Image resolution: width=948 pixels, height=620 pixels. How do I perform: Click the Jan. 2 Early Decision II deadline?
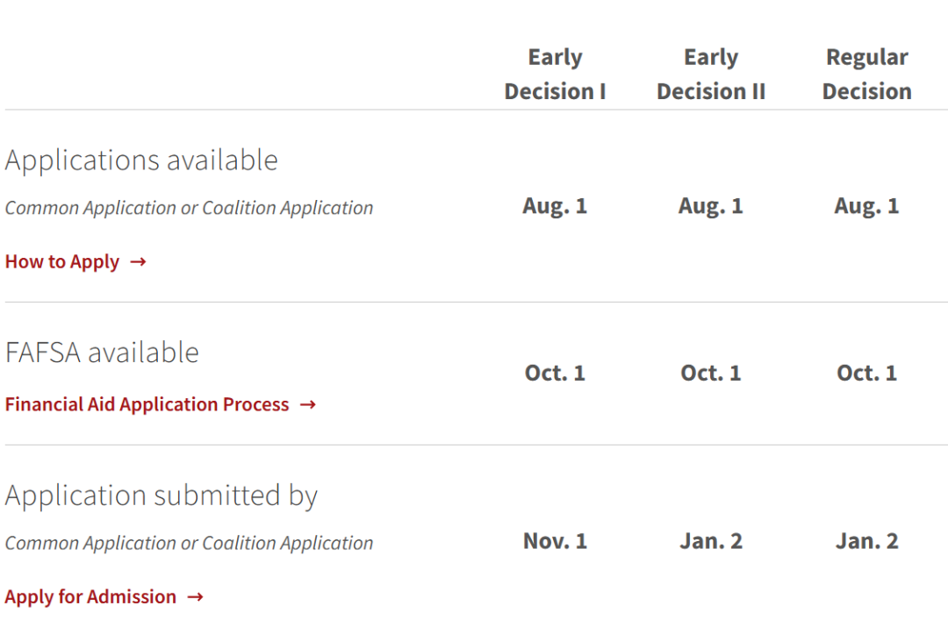click(x=711, y=541)
